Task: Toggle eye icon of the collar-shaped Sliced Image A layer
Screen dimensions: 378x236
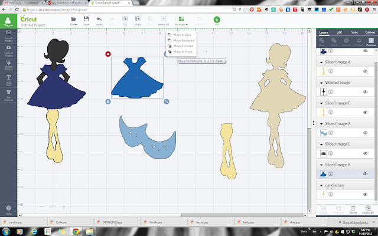Action: (x=365, y=133)
